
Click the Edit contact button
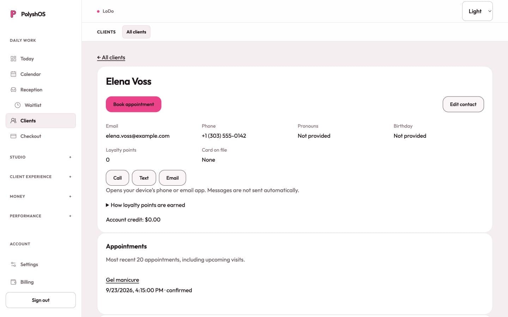(463, 104)
